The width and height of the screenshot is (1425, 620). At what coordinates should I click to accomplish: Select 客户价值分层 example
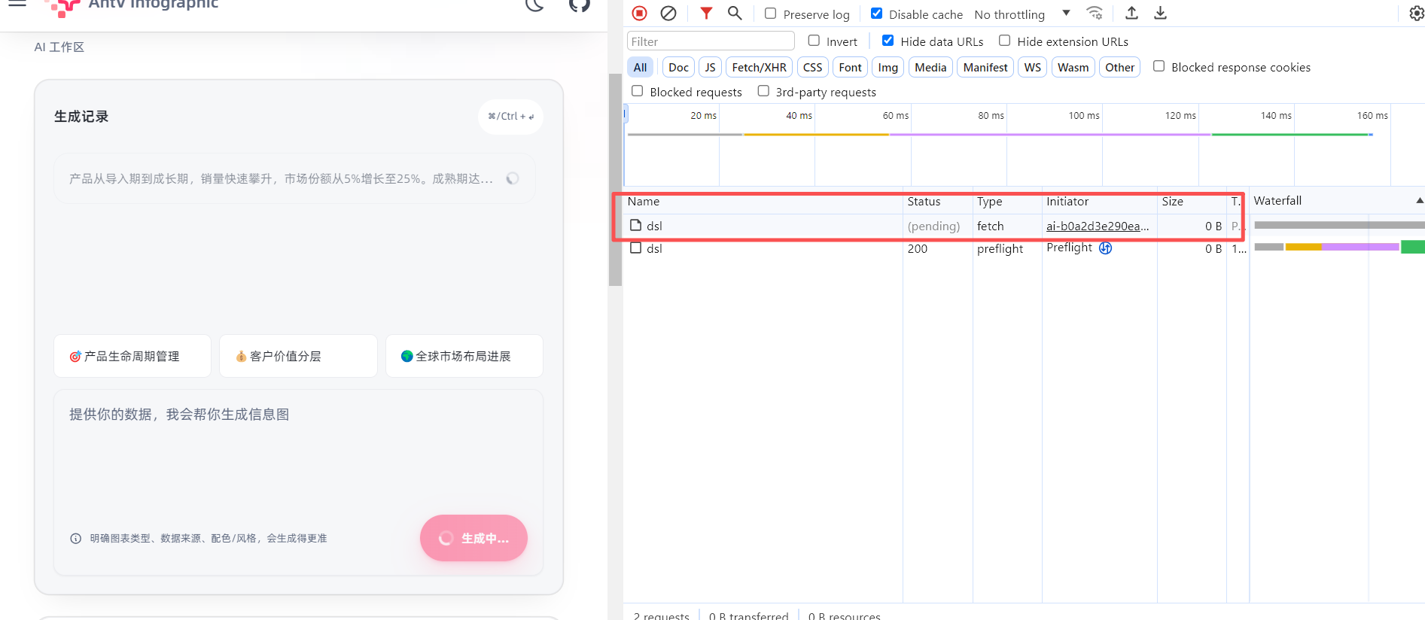pos(298,356)
